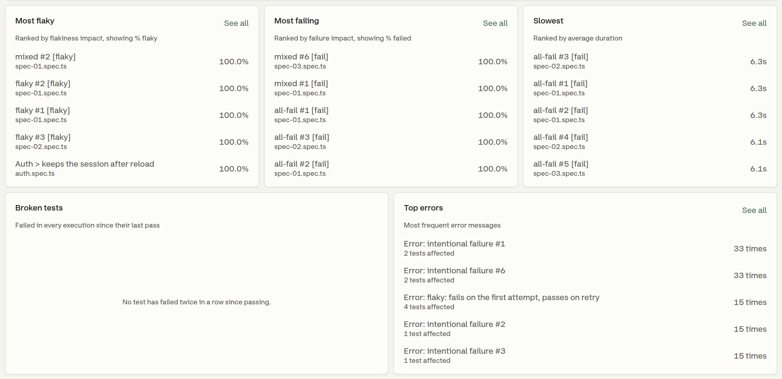Open Auth > keeps the session after reload

[x=132, y=168]
